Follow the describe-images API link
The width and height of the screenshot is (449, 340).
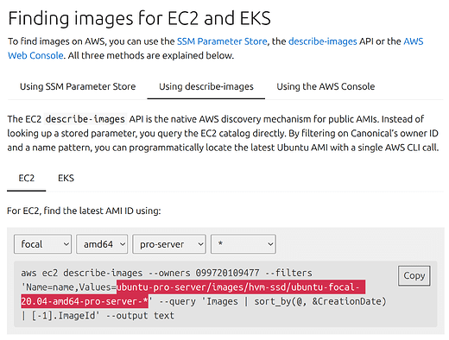click(x=322, y=41)
